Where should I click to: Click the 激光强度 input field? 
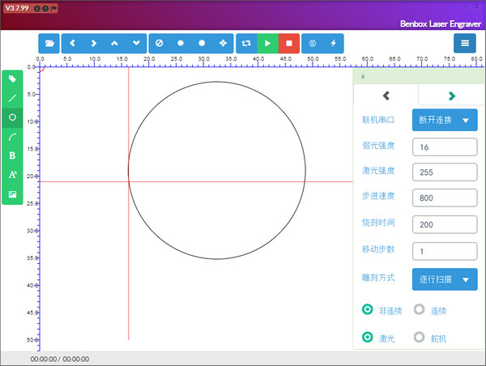point(445,172)
